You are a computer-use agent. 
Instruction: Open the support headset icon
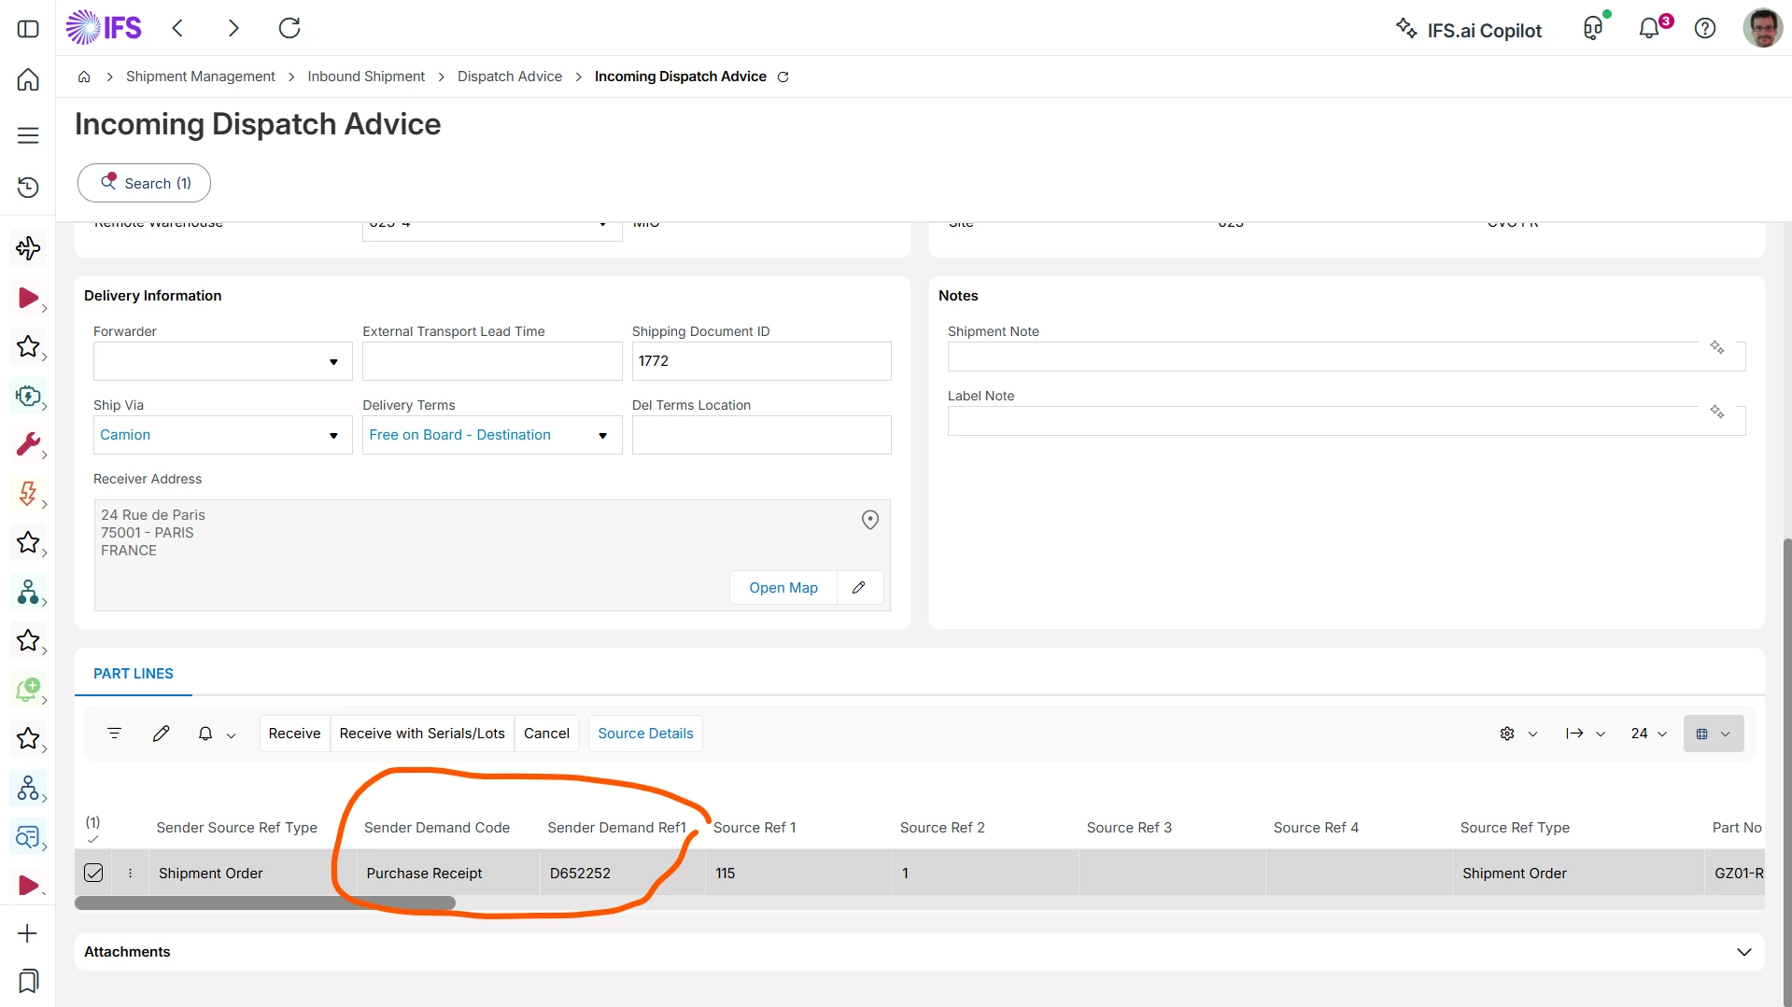tap(1593, 28)
